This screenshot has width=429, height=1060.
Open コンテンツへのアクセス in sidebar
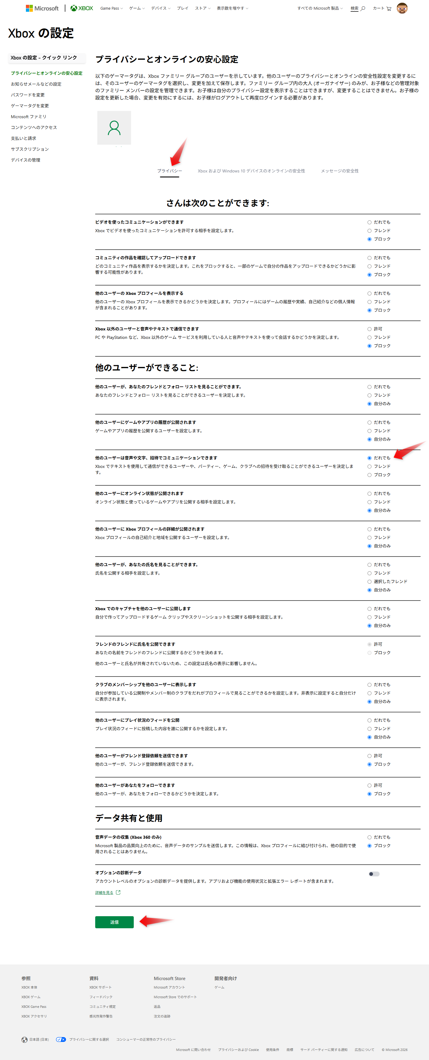[34, 128]
